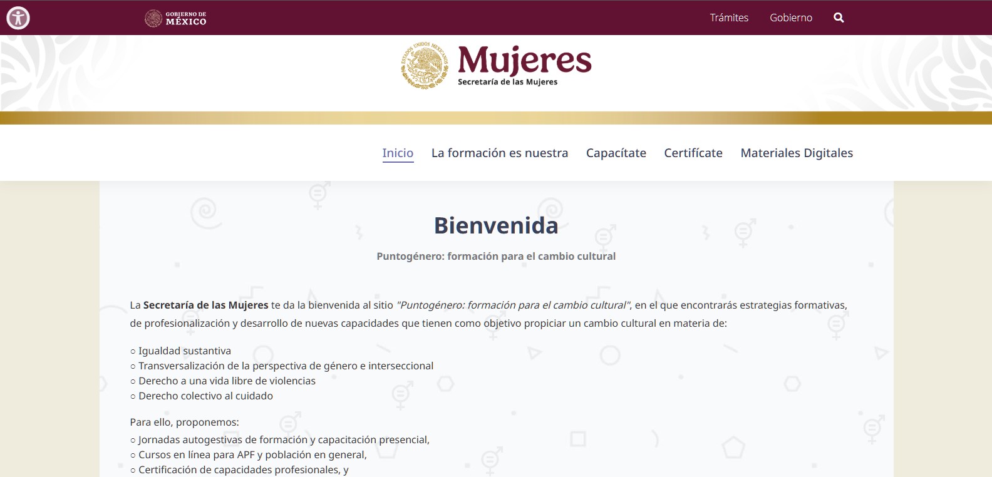
Task: Click the Mujeres Secretaría logo
Action: pos(496,65)
